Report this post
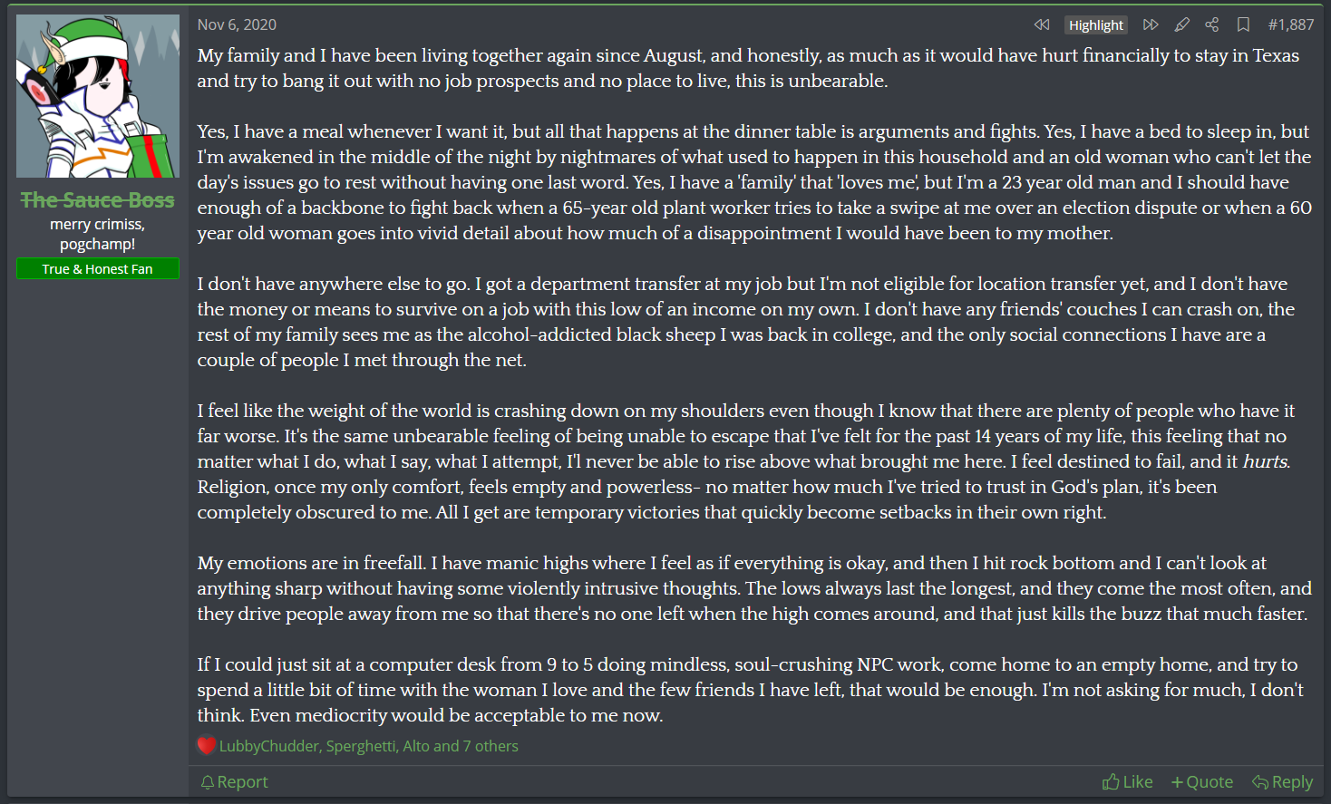Image resolution: width=1331 pixels, height=804 pixels. coord(234,781)
